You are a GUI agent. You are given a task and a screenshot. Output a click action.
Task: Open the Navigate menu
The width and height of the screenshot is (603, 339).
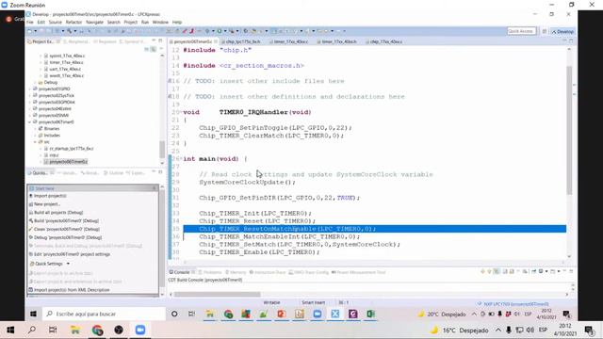[x=94, y=23]
